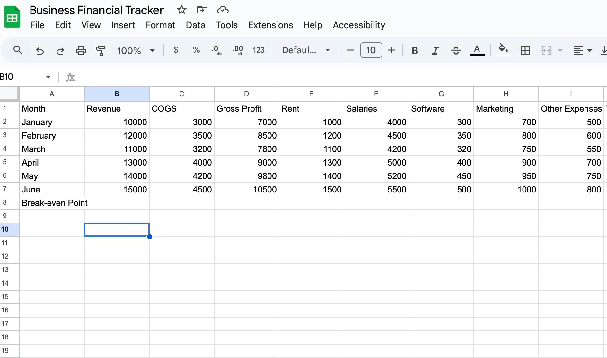Star the Business Financial Tracker document
The width and height of the screenshot is (607, 358).
click(x=182, y=10)
